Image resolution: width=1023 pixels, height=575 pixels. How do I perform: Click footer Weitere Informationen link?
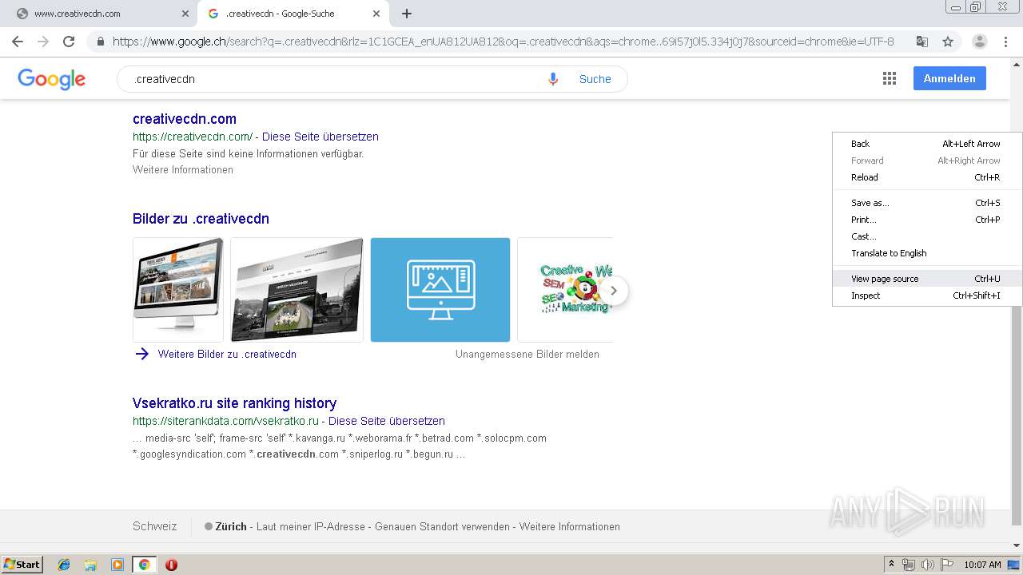pos(570,527)
